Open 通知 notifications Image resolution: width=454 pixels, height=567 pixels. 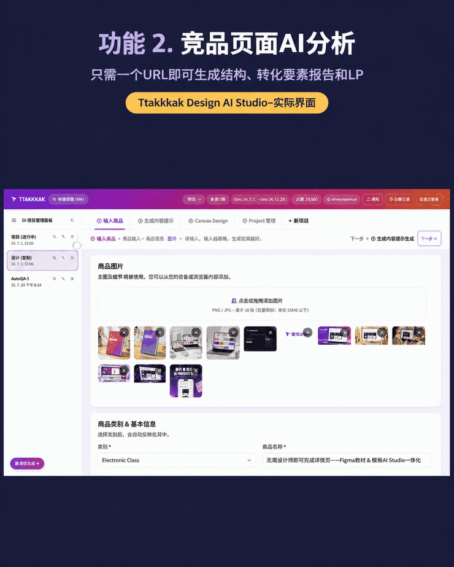tap(372, 199)
